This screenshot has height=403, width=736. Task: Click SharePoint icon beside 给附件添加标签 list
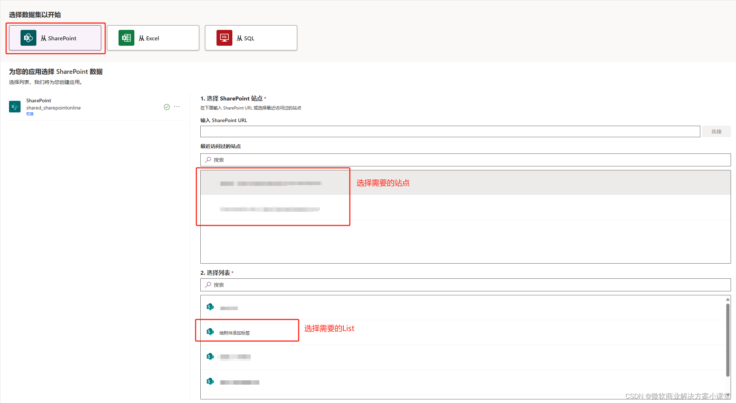point(210,332)
